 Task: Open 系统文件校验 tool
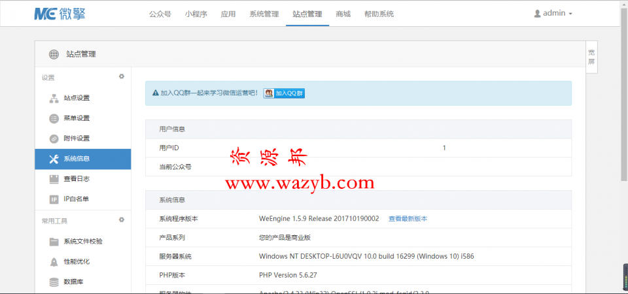click(83, 242)
